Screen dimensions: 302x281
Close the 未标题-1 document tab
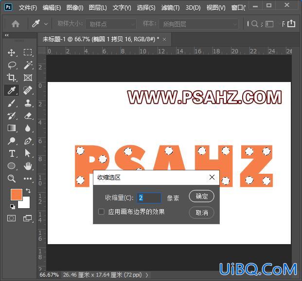(x=164, y=39)
